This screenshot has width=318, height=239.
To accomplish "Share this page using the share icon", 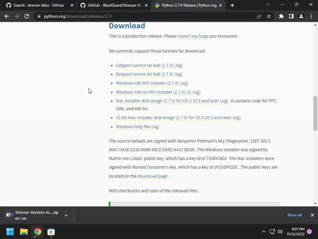I will click(259, 16).
